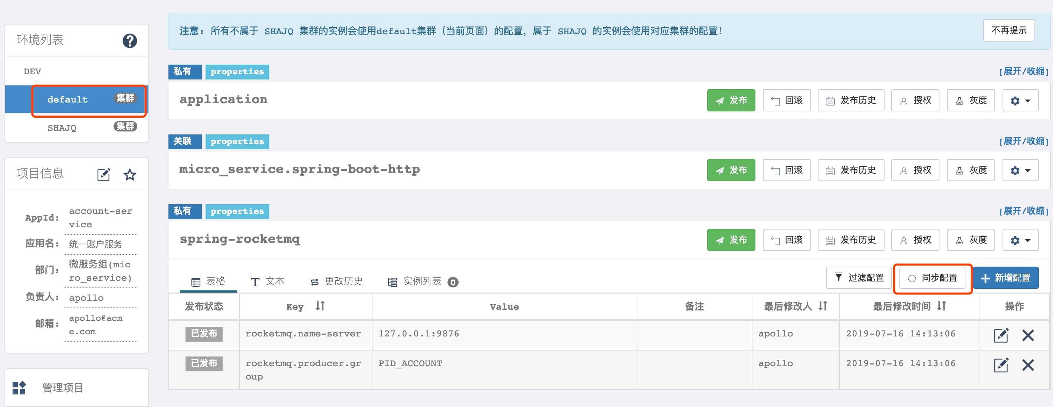
Task: Click the AppId value account-service
Action: coord(101,217)
